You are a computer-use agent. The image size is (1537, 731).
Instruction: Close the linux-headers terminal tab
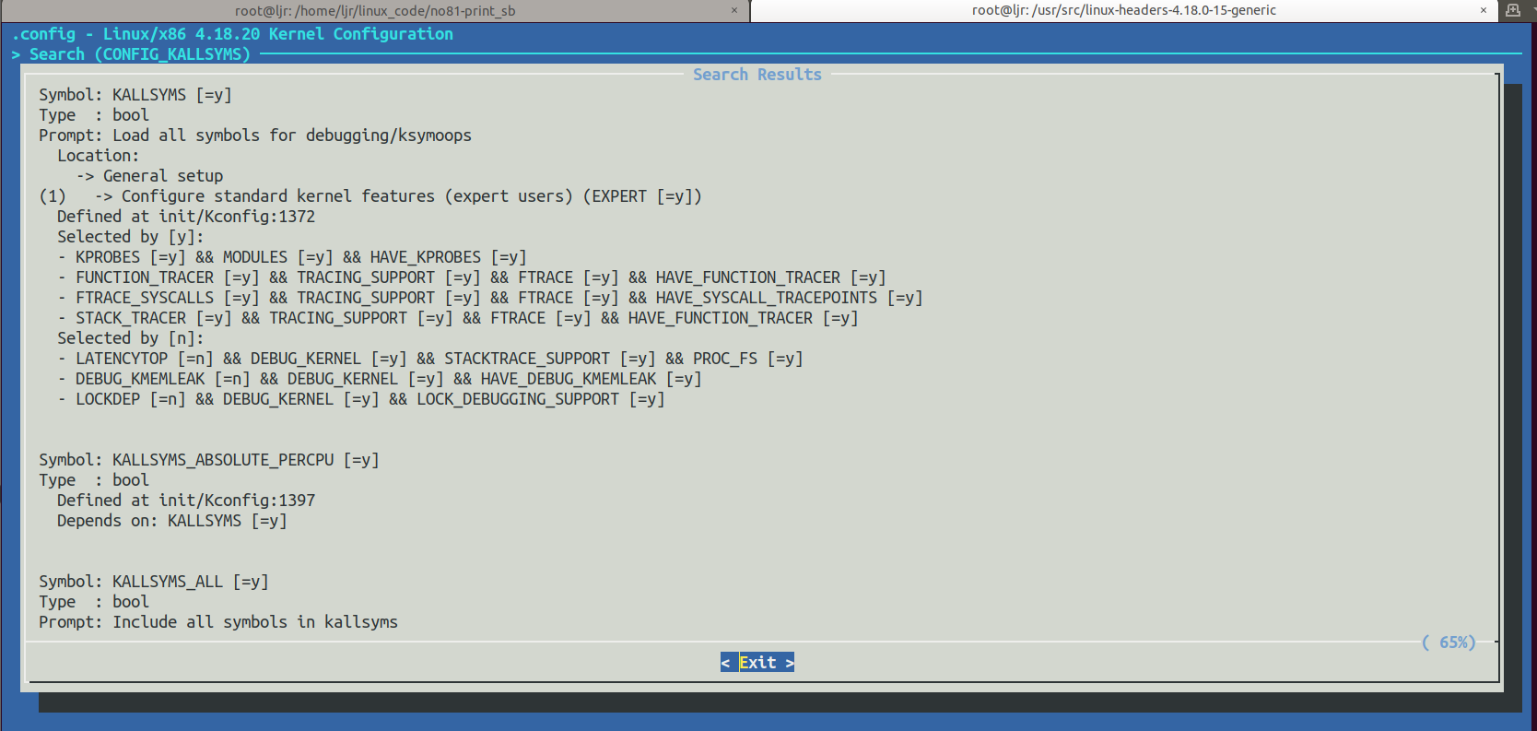[x=1484, y=10]
